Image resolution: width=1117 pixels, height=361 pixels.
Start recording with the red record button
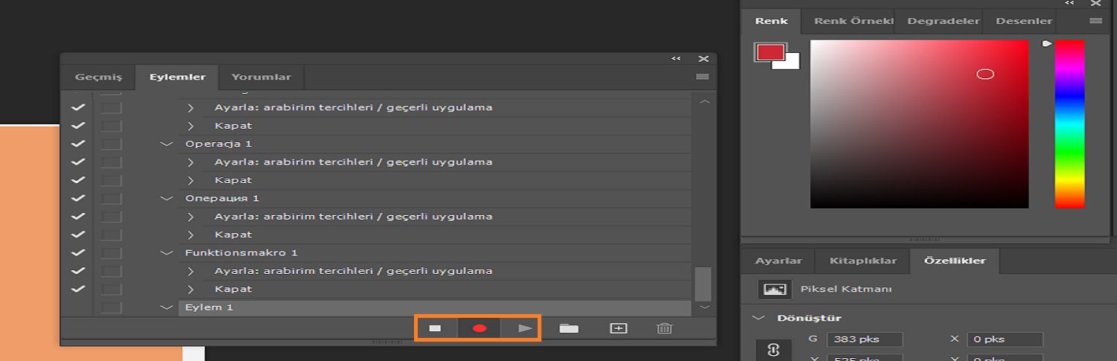coord(480,328)
